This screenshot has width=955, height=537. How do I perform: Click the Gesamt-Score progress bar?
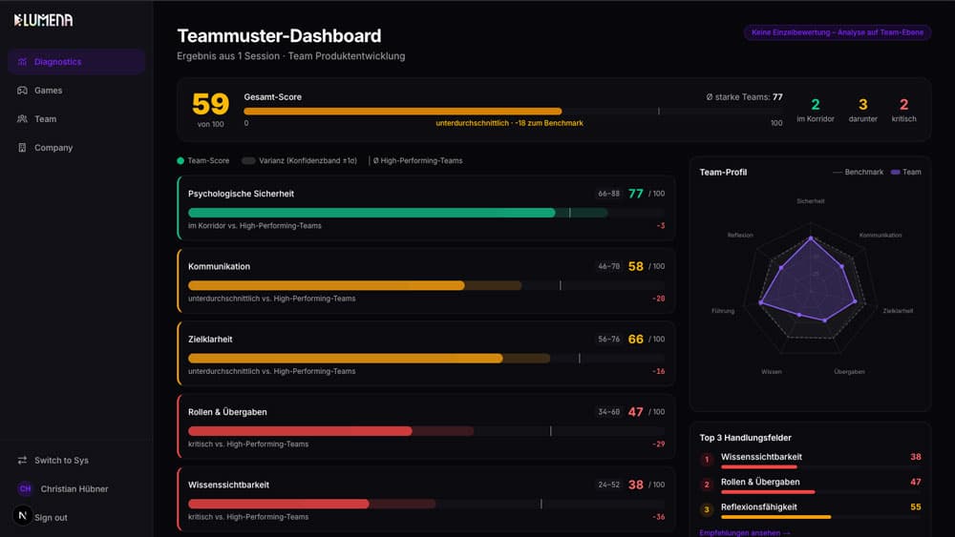click(513, 112)
